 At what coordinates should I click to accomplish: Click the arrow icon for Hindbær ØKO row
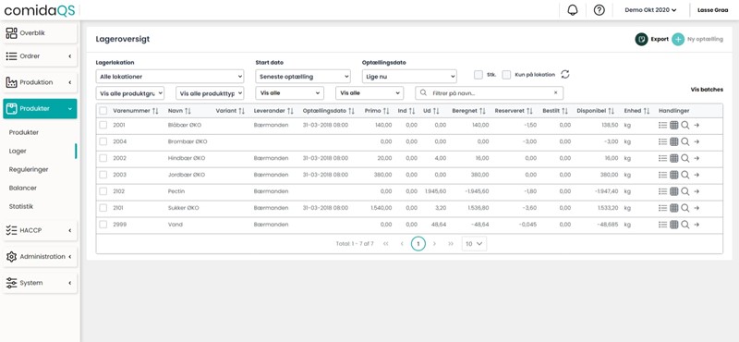tap(697, 158)
